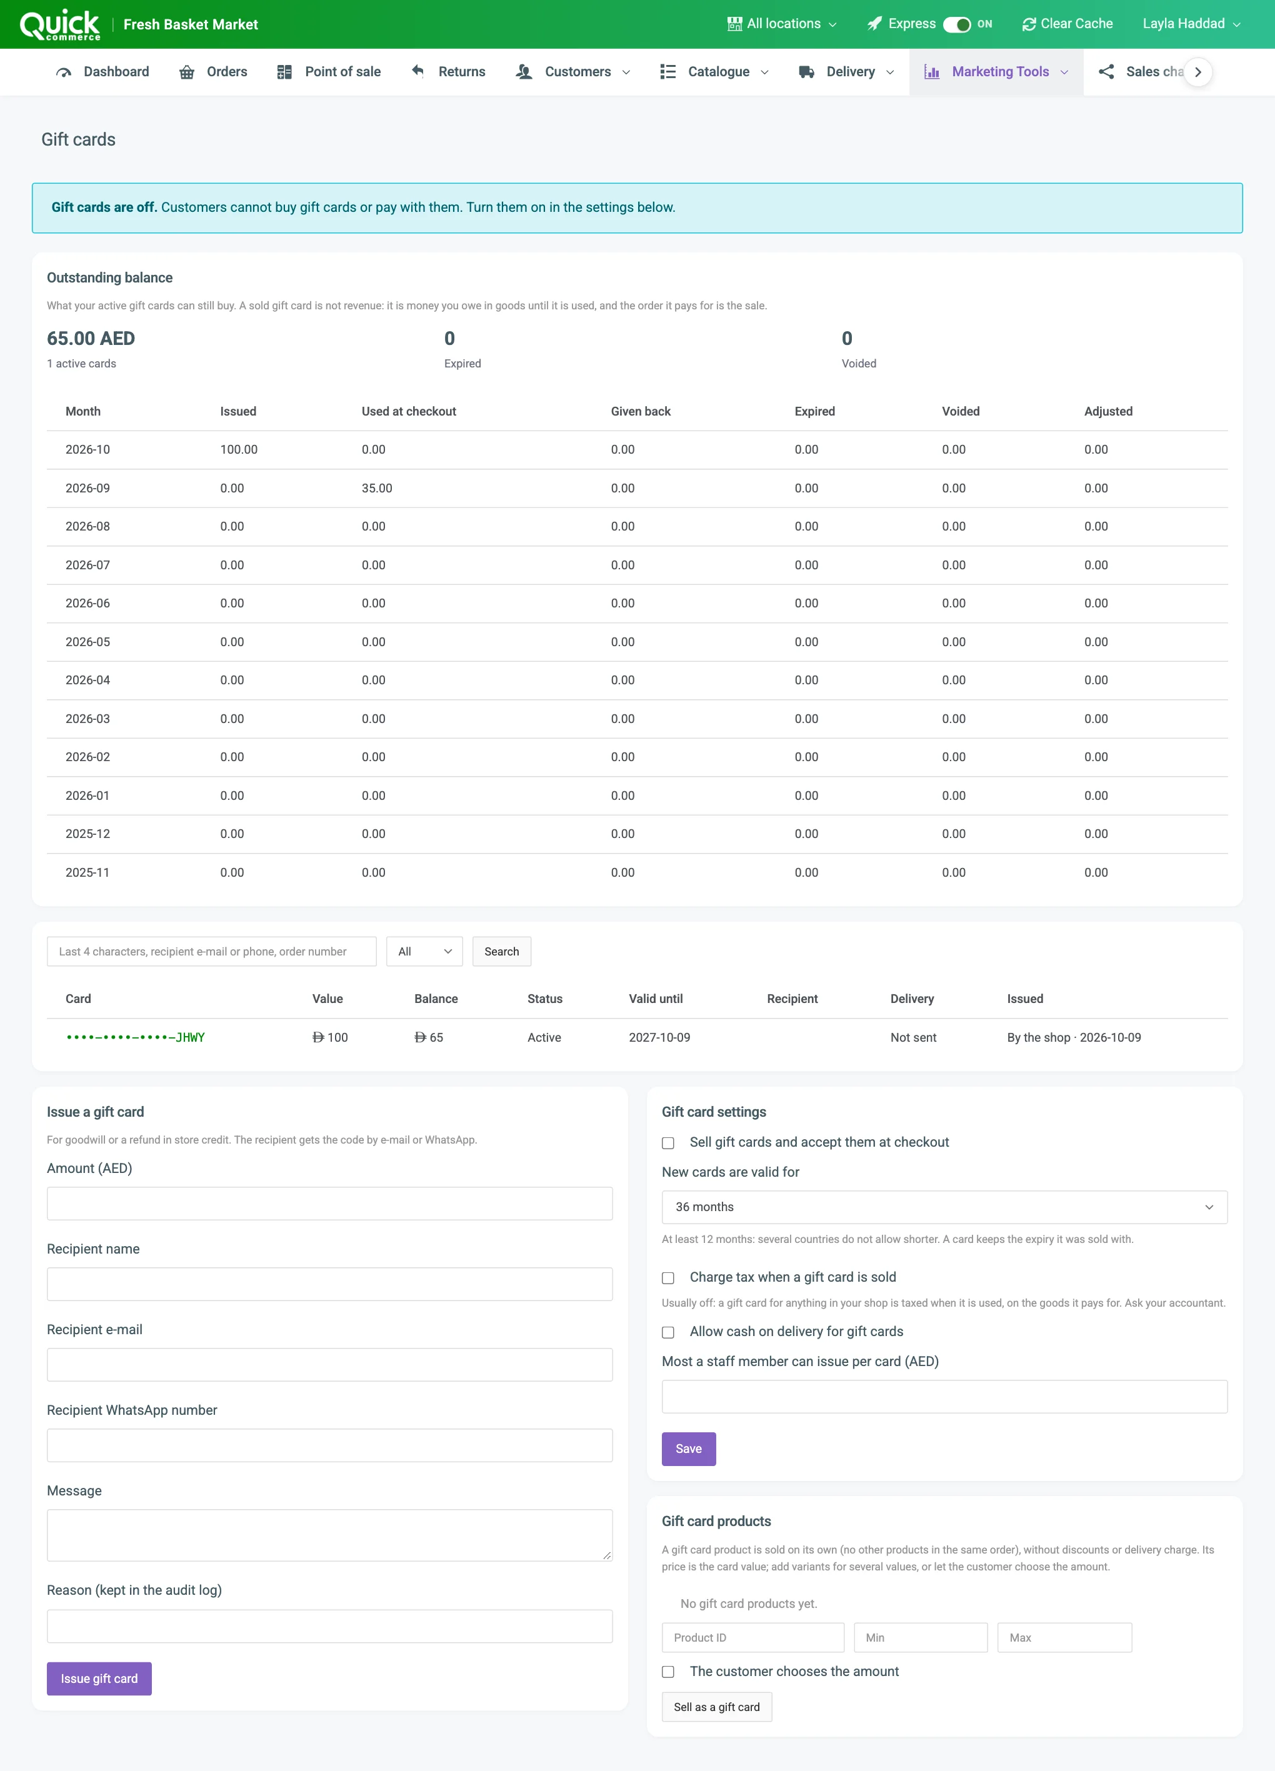The image size is (1275, 1771).
Task: Click the 35.00 used at checkout value
Action: [x=377, y=488]
